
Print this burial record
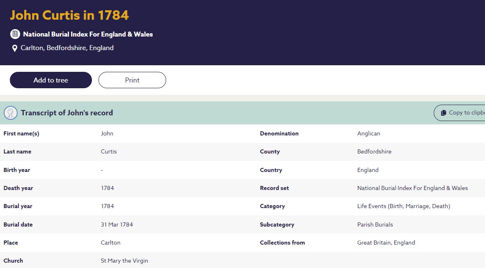click(132, 80)
